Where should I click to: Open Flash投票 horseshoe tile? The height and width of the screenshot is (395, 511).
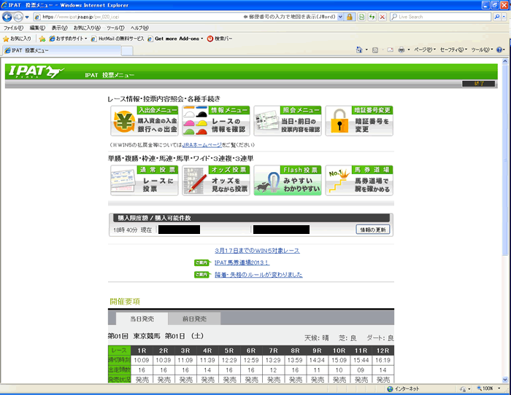pyautogui.click(x=288, y=180)
